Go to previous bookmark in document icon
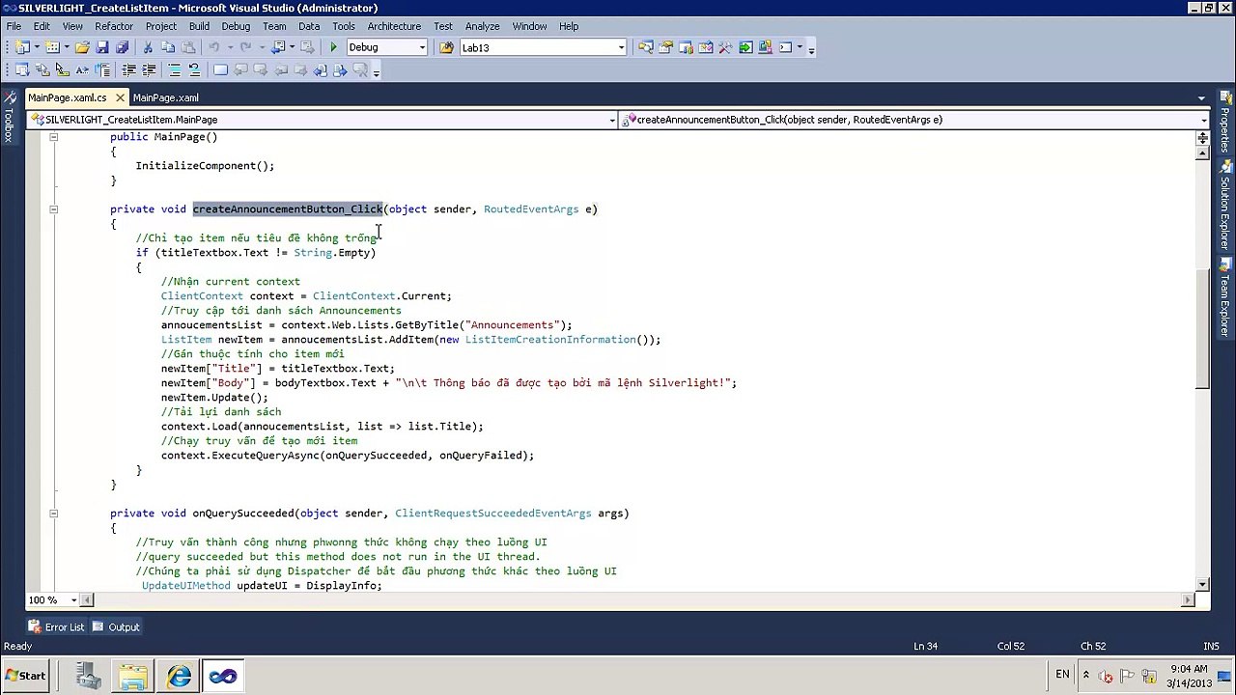Viewport: 1236px width, 695px height. point(321,69)
